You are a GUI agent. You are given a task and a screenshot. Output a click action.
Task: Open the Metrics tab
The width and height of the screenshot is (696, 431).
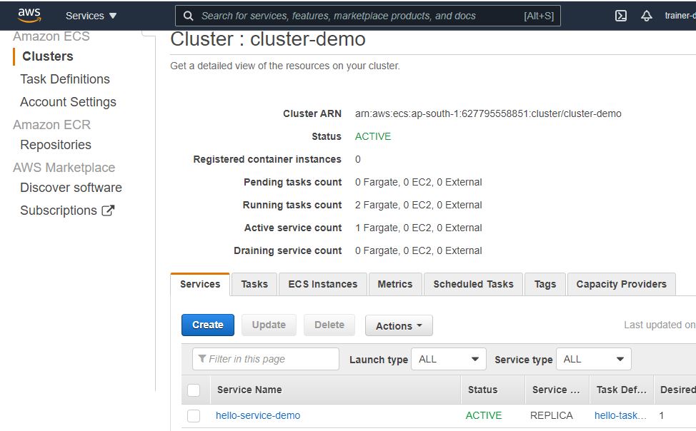(395, 284)
